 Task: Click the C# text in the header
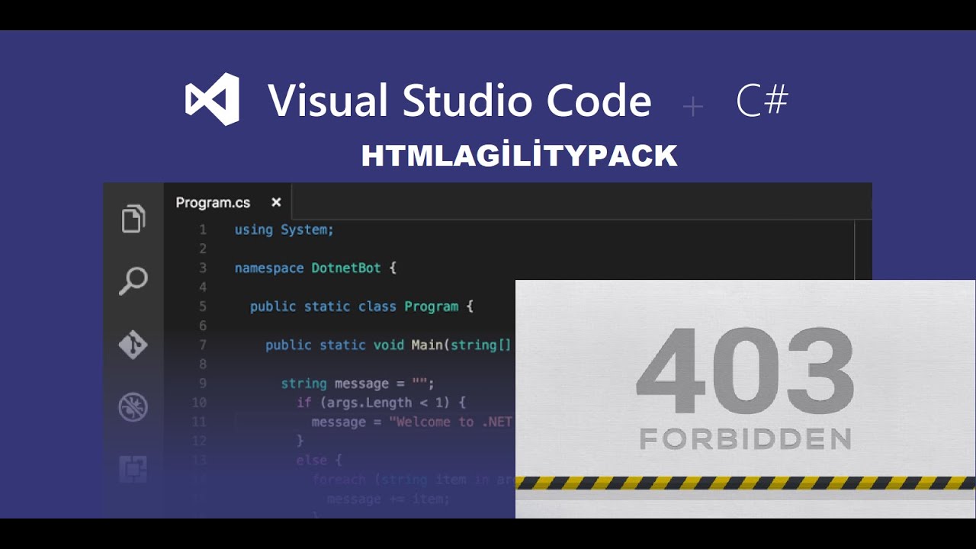(x=762, y=100)
